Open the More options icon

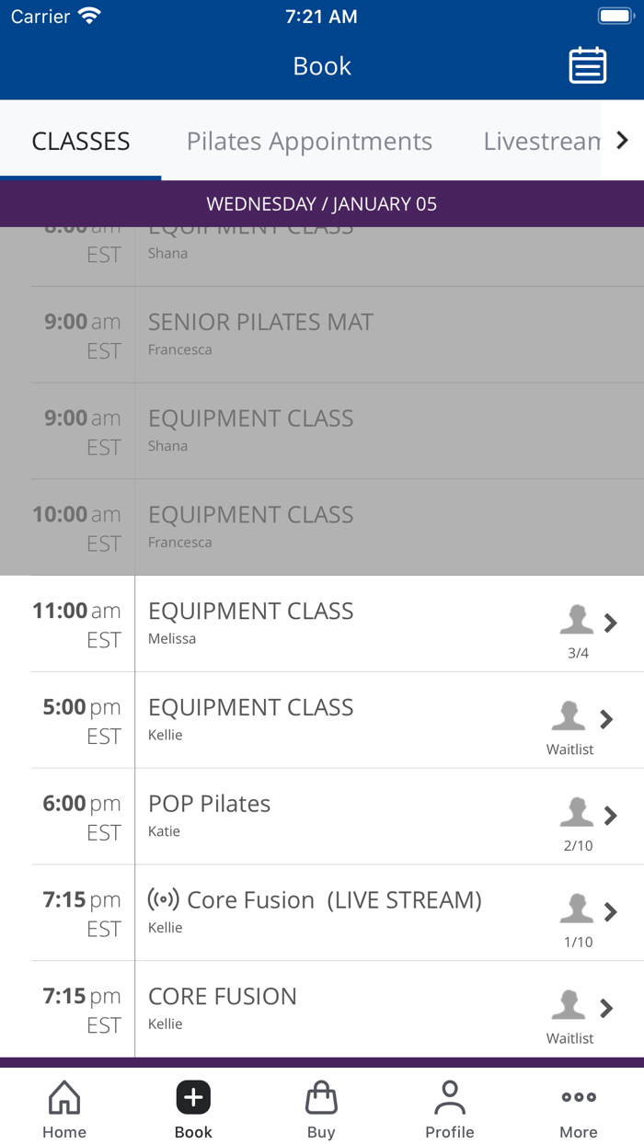pos(578,1097)
